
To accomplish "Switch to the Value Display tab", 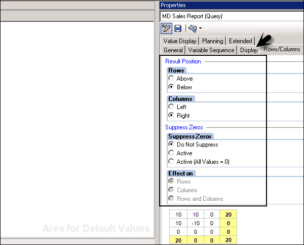I will (x=180, y=41).
